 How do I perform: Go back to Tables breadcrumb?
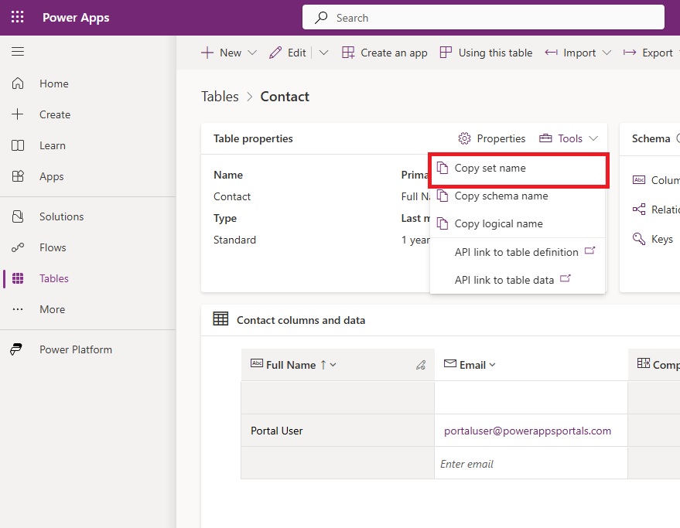click(x=220, y=96)
